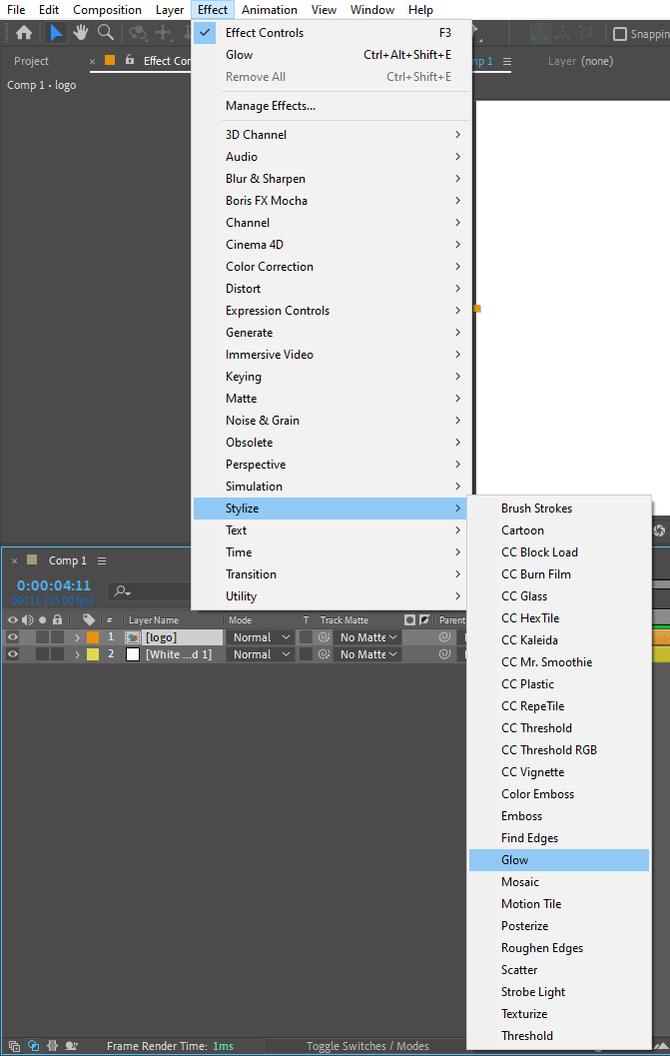Open the Mode dropdown for logo layer

click(260, 637)
